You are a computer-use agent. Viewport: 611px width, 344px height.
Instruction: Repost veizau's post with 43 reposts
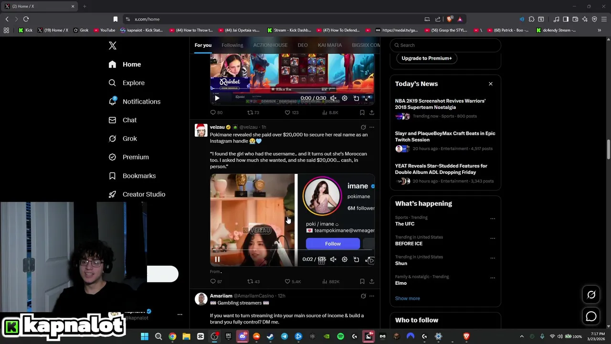253,281
